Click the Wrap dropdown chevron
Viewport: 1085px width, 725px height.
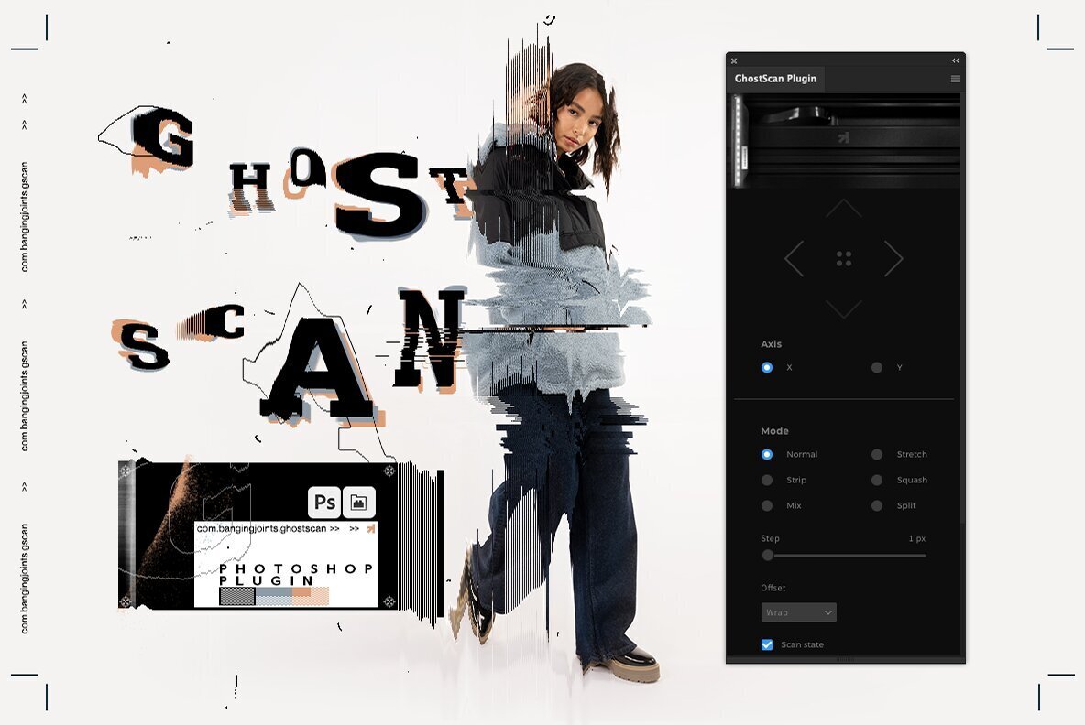(x=827, y=612)
